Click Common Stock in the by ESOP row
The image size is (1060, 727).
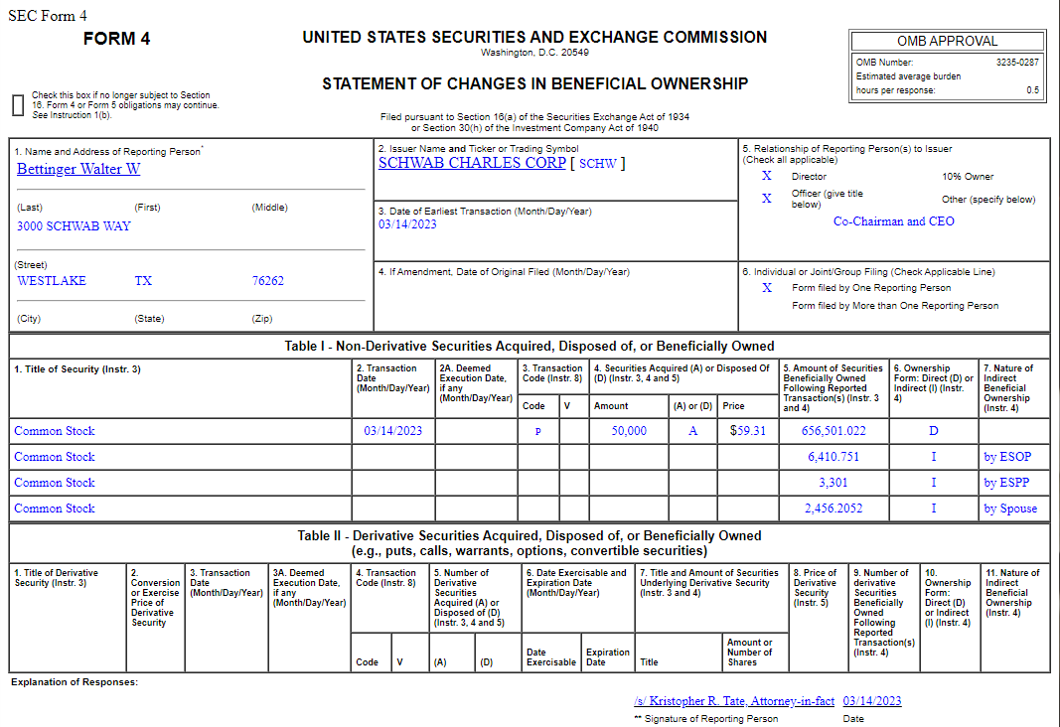coord(55,457)
